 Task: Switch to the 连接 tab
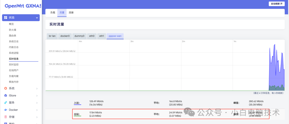pos(71,13)
